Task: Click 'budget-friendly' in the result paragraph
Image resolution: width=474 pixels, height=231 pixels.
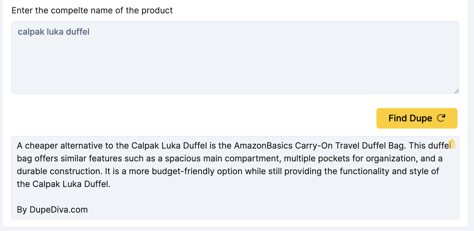Action: [x=183, y=171]
